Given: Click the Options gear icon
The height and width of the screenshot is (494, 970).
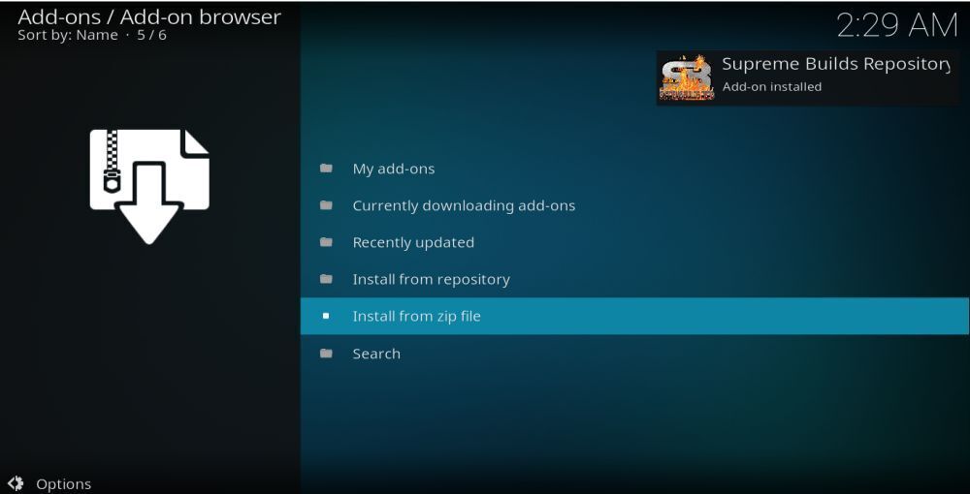Looking at the screenshot, I should tap(16, 483).
